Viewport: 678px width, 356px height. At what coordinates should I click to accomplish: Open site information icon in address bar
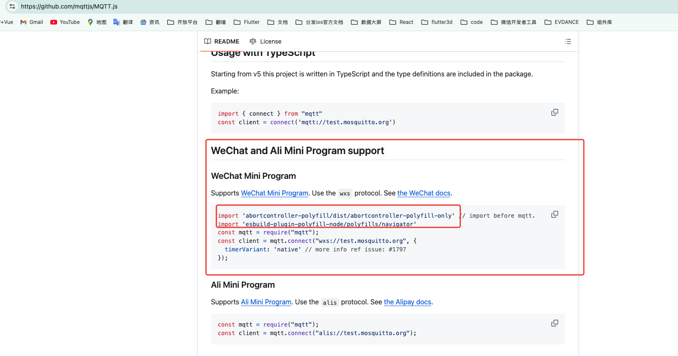(x=12, y=6)
